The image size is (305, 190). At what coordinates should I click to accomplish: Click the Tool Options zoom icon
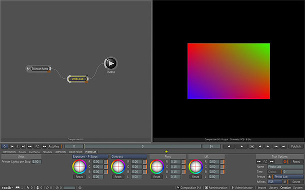click(265, 162)
